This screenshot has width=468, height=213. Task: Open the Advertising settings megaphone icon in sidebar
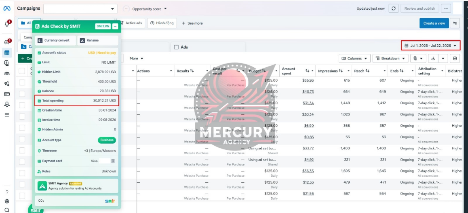(7, 84)
